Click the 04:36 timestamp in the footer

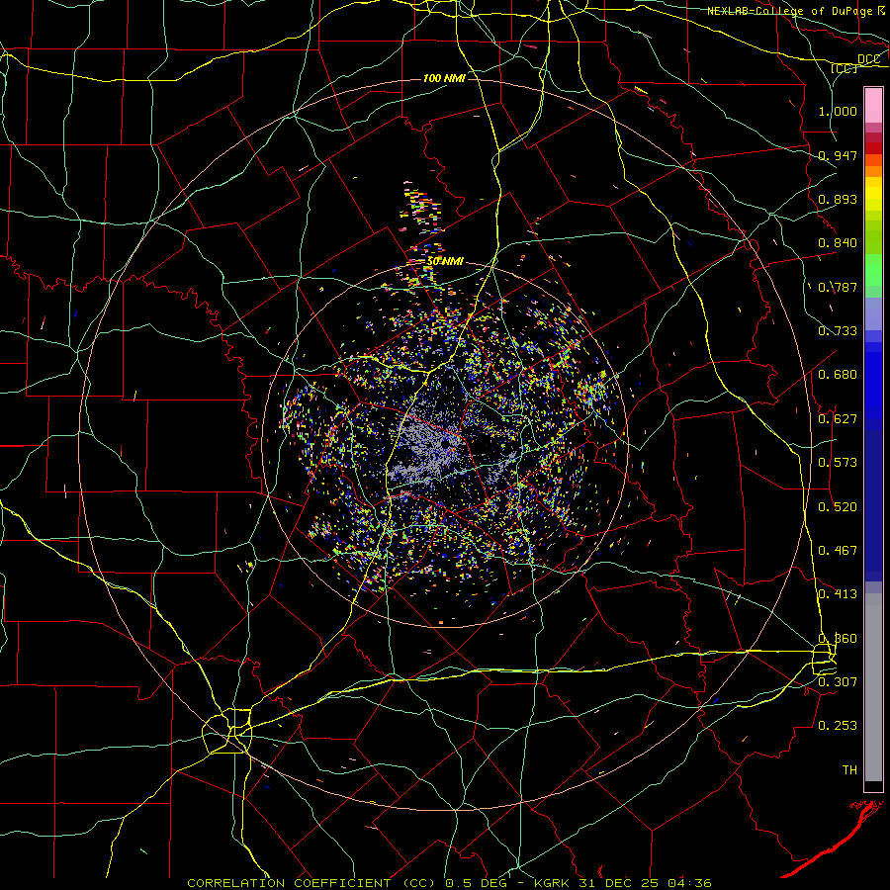(689, 883)
